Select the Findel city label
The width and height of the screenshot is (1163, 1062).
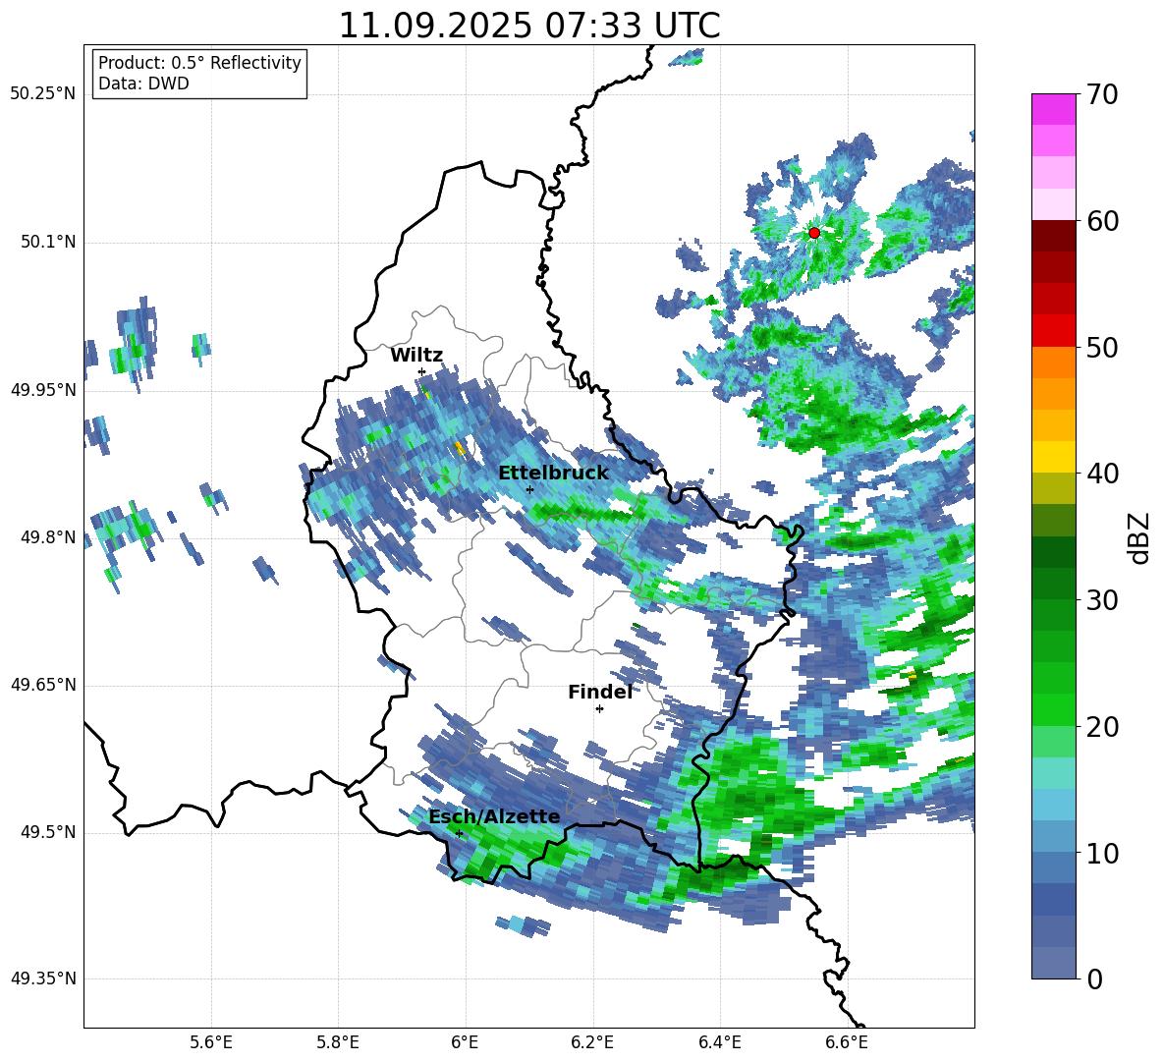pyautogui.click(x=600, y=692)
